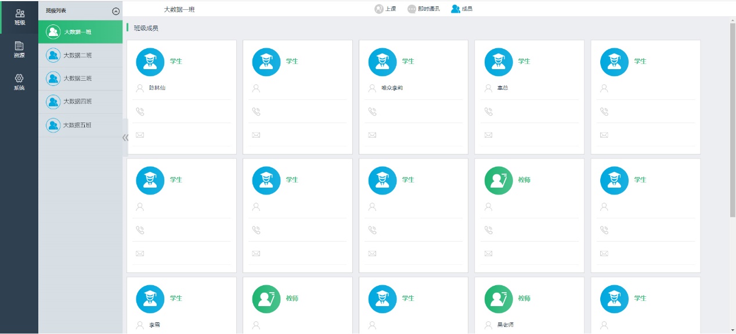Click the name 吴老师
Viewport: 736px width, 334px height.
tap(506, 325)
